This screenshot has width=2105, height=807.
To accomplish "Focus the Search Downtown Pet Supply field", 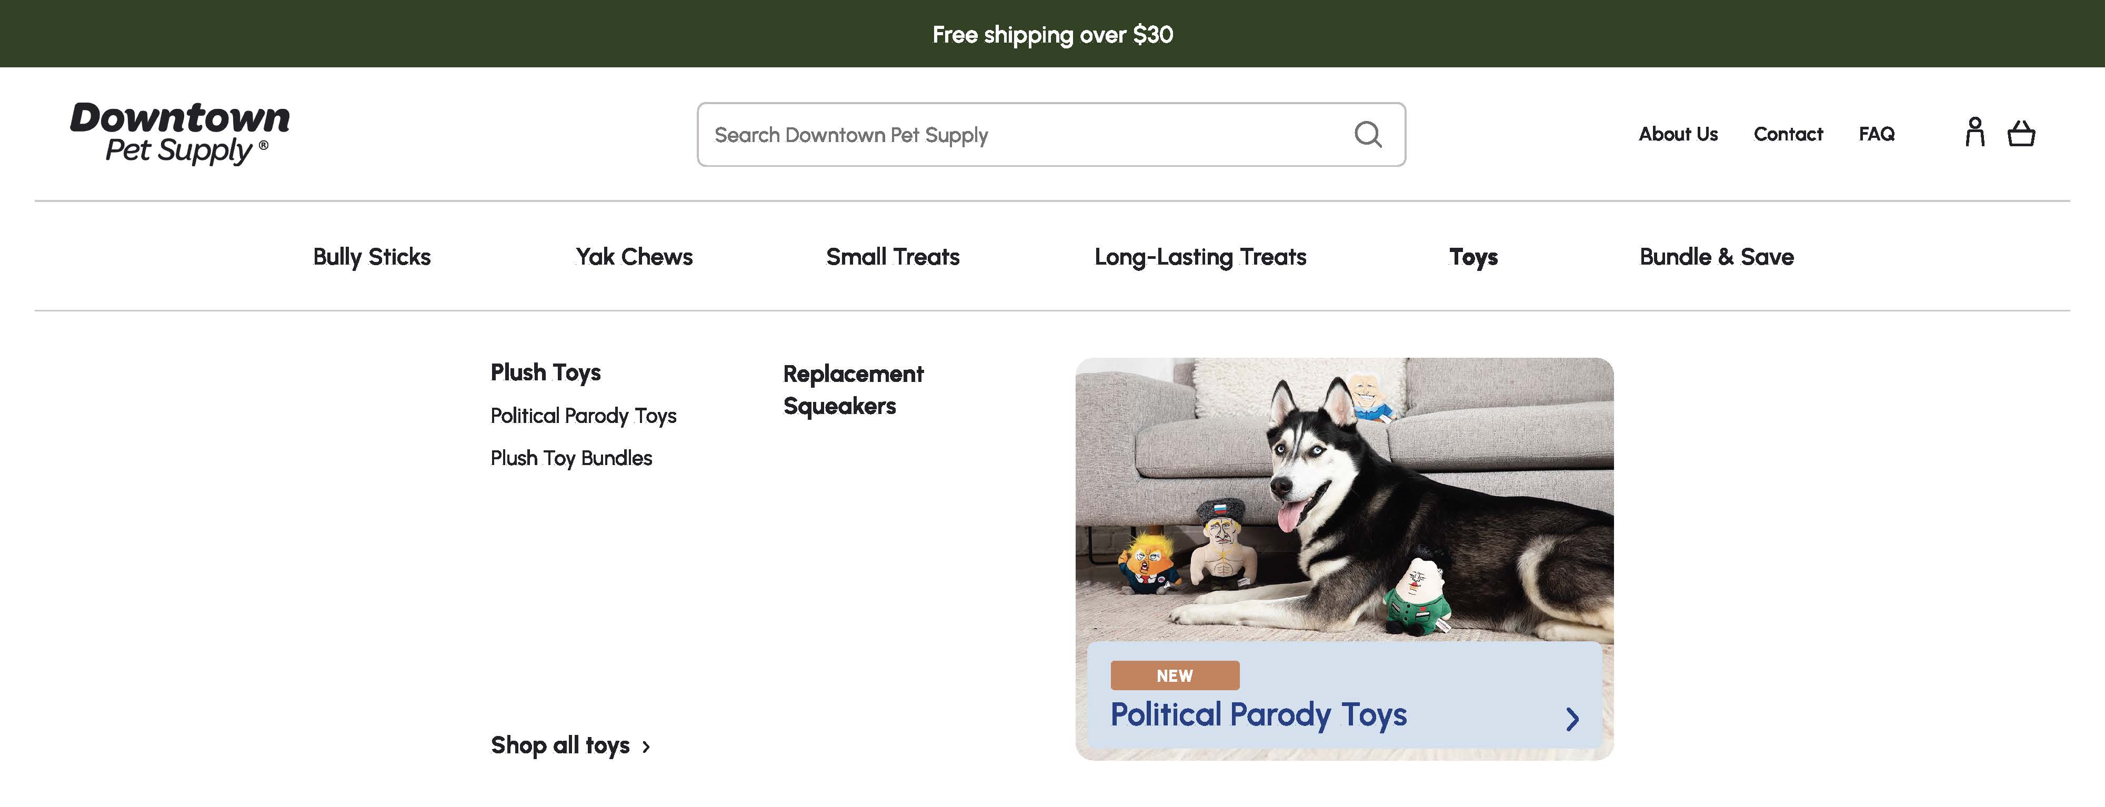I will click(x=1021, y=135).
